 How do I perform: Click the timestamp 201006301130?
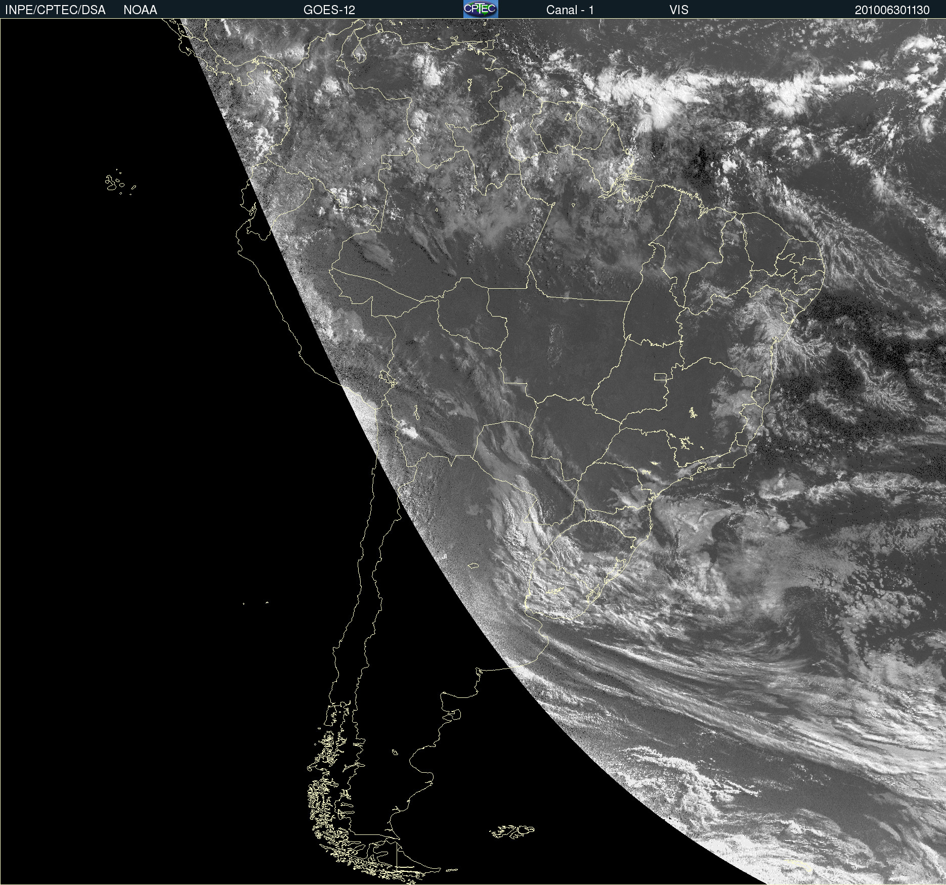coord(892,10)
